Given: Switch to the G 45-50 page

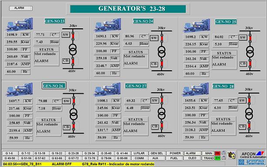Looking at the screenshot, I should pyautogui.click(x=10, y=158).
